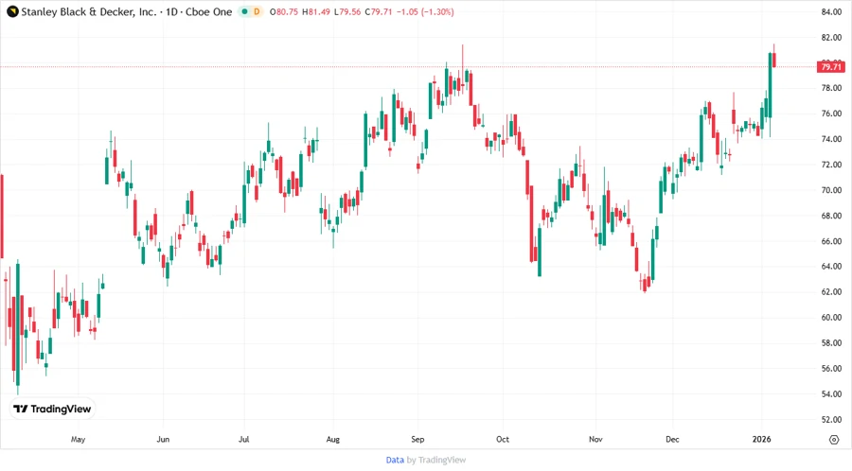The height and width of the screenshot is (471, 852).
Task: Click the 1D interval label in header
Action: (x=171, y=11)
